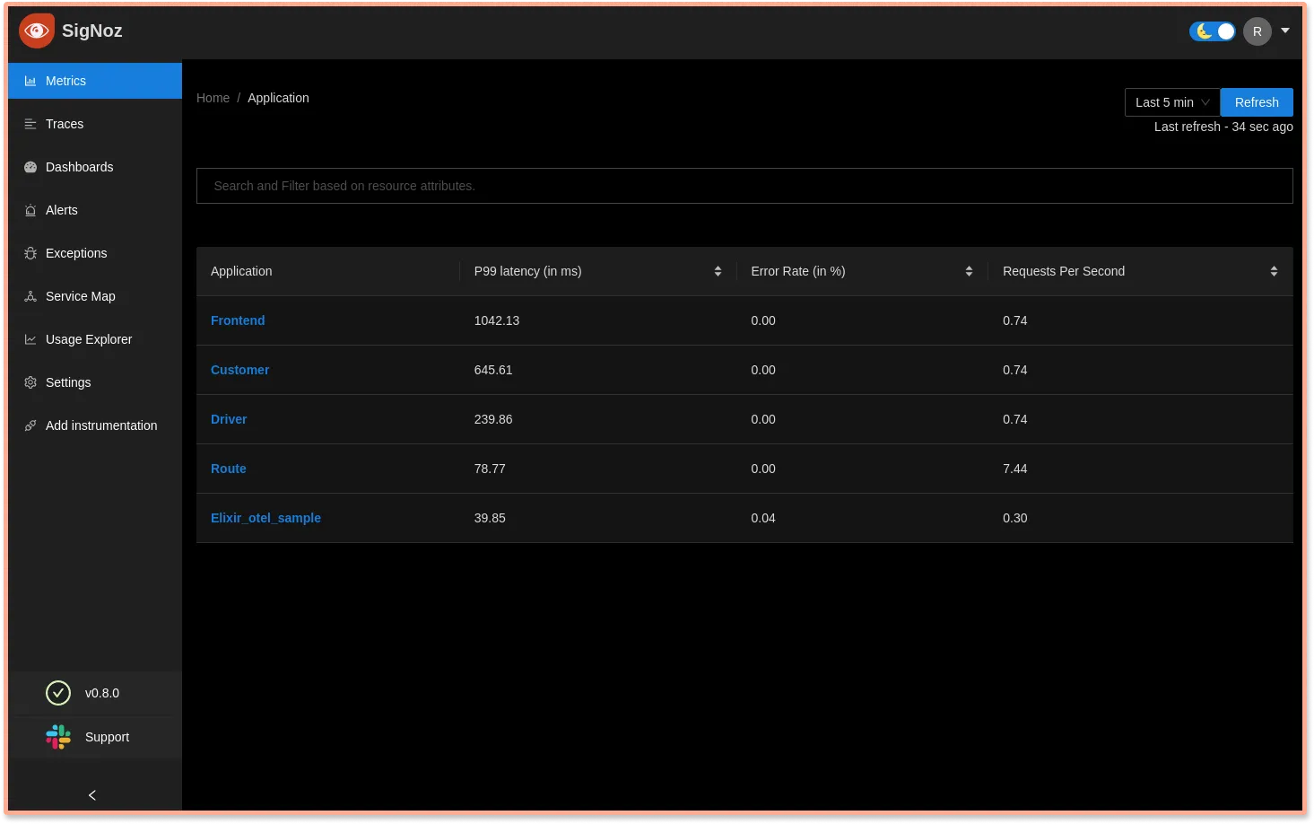This screenshot has width=1314, height=824.
Task: Open Settings page in sidebar
Action: [95, 382]
